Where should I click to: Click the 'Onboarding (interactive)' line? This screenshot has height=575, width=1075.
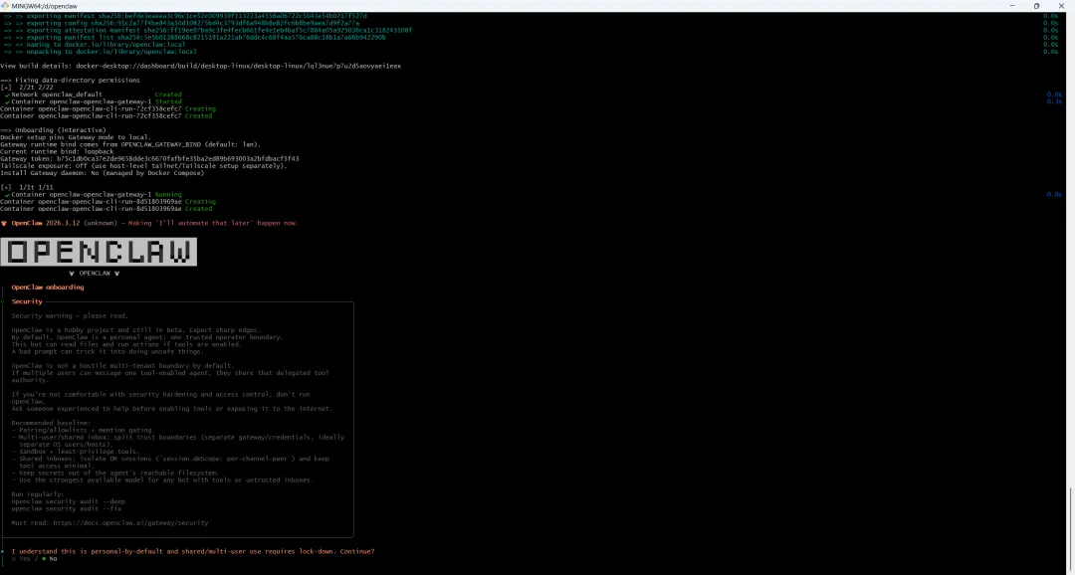point(53,130)
